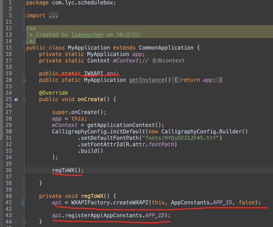Click getApplicationContext() on line 29

tap(124, 125)
